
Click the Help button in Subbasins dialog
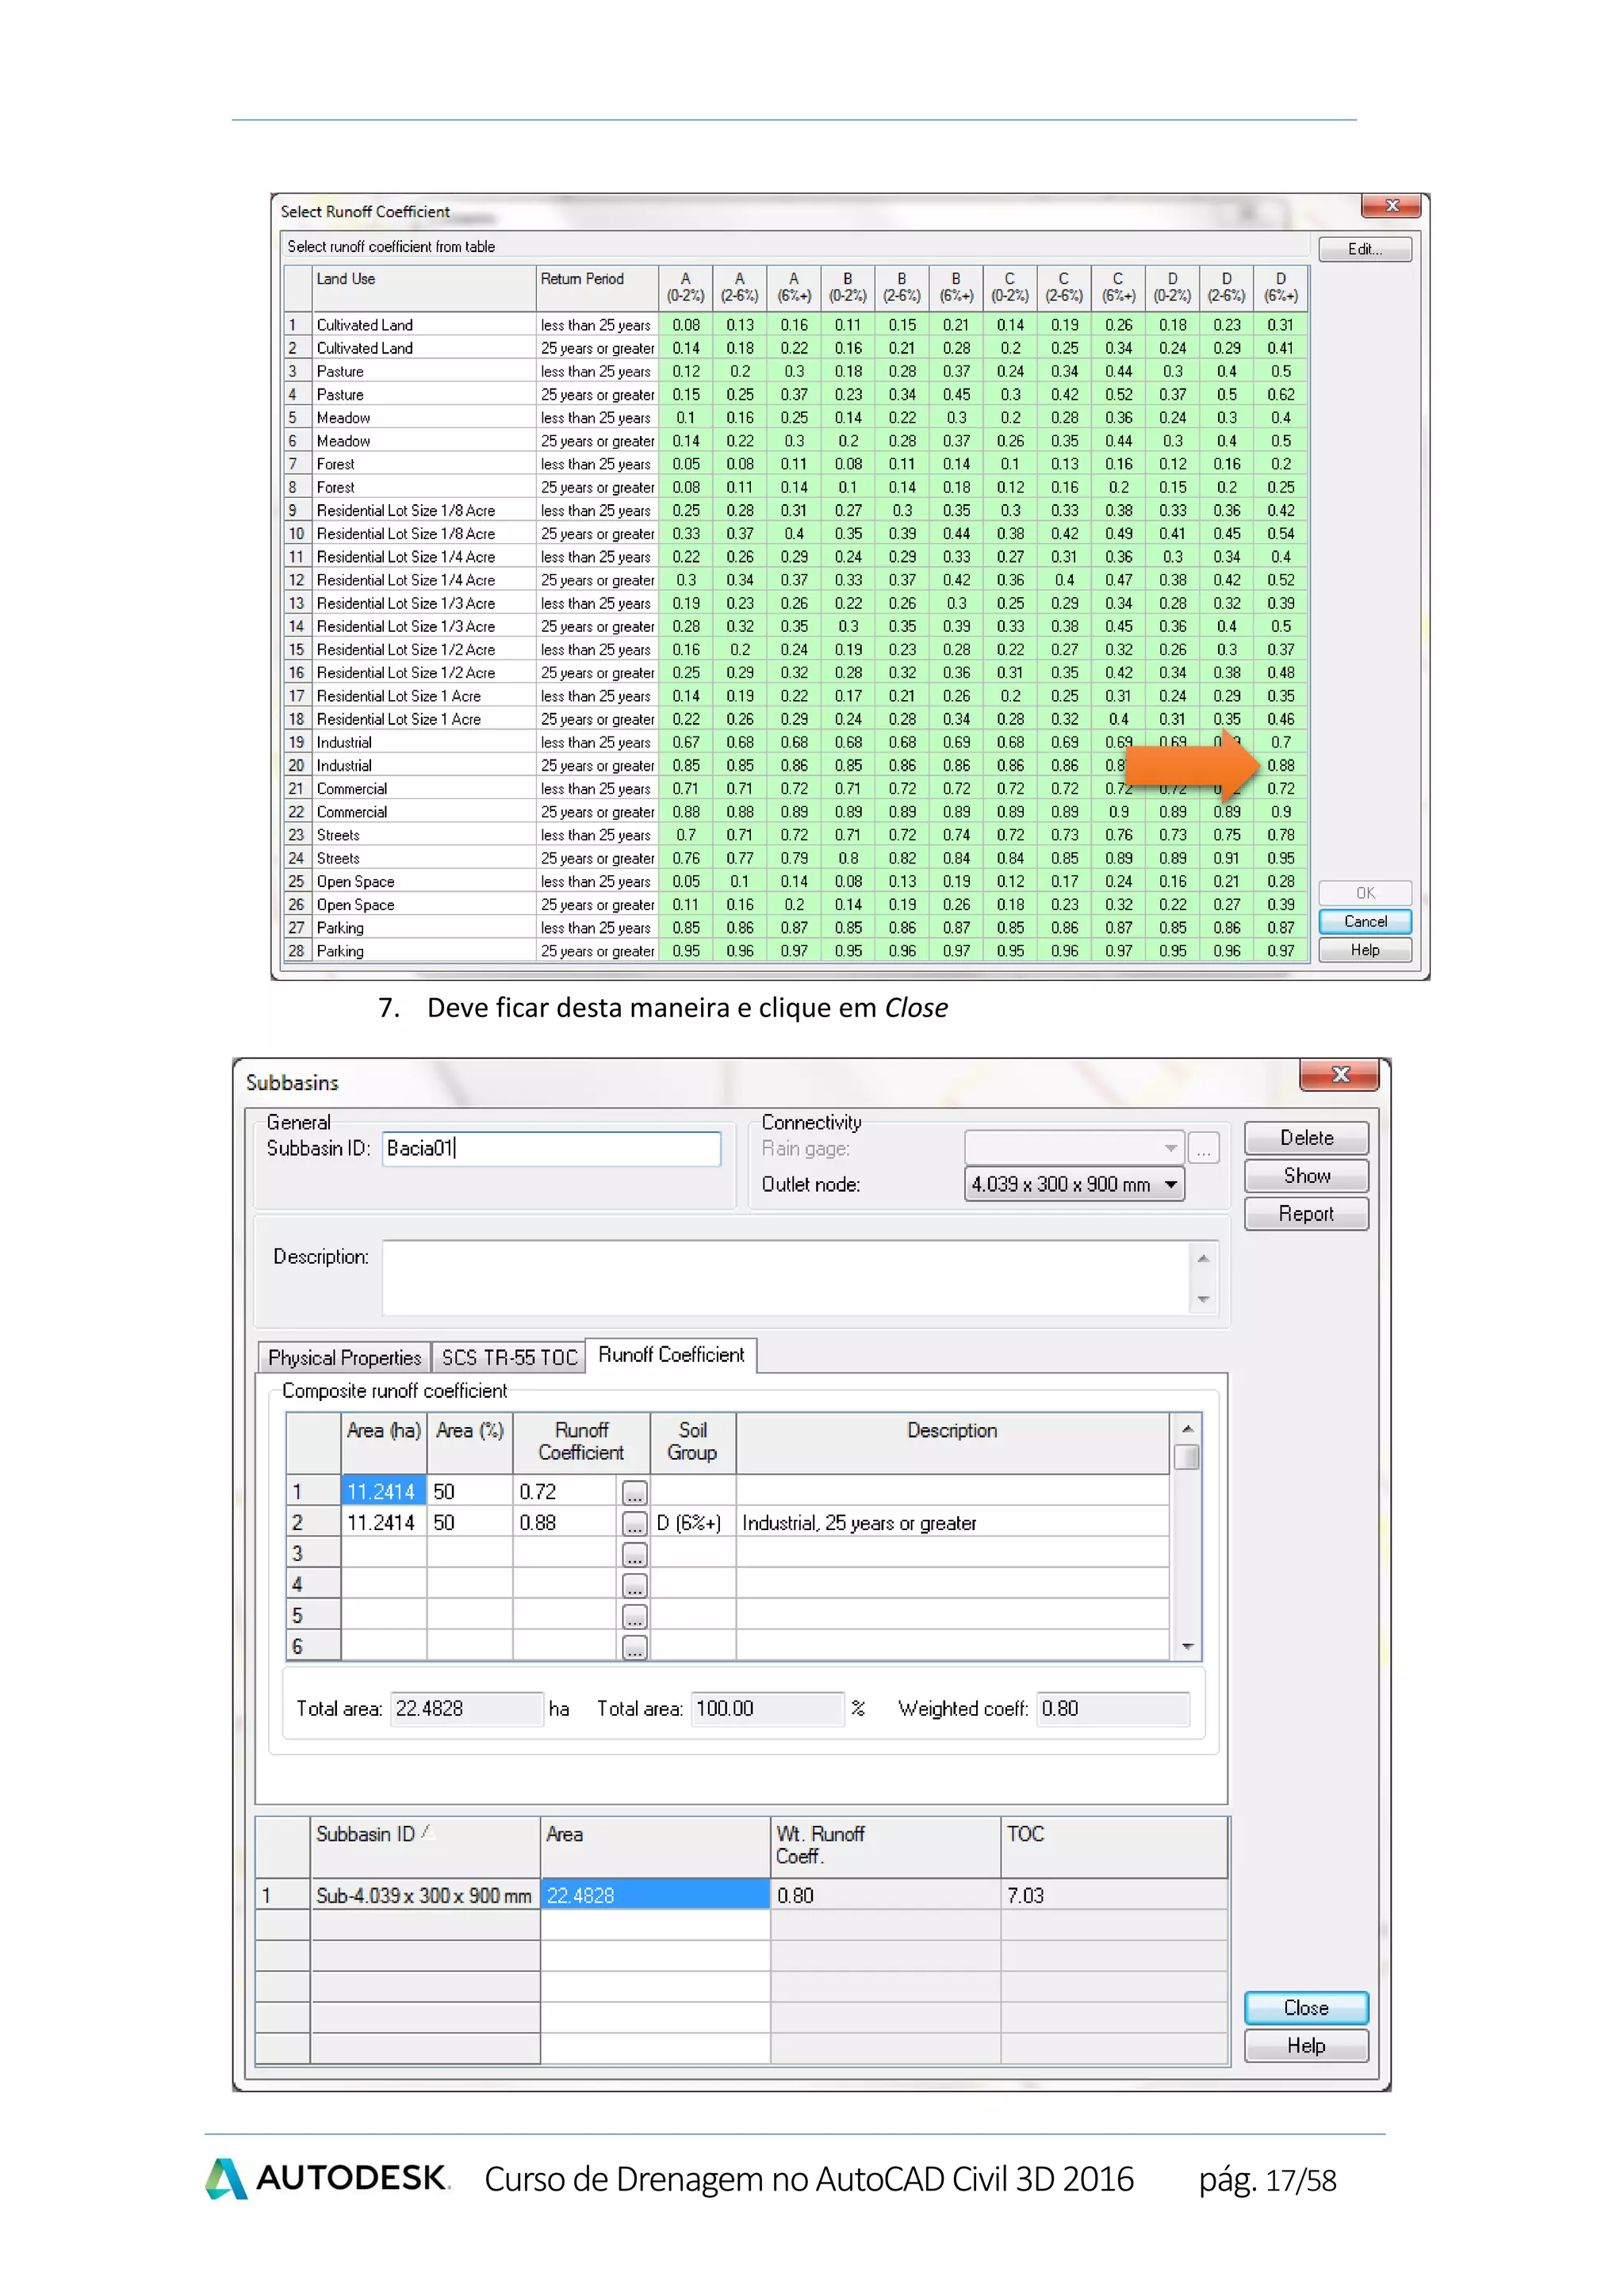1306,2046
